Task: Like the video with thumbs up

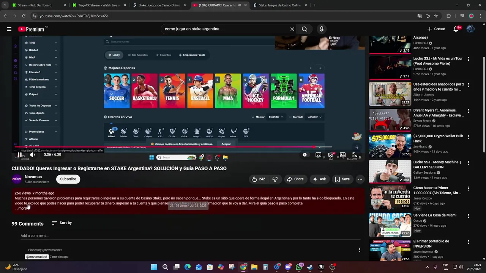Action: click(258, 179)
